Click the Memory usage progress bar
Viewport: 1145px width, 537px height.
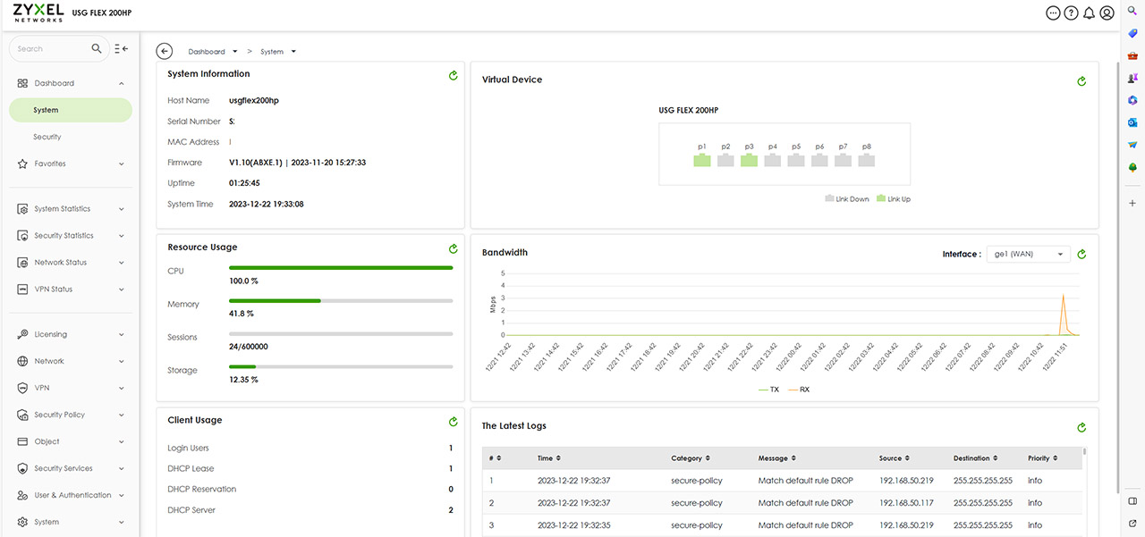point(341,300)
